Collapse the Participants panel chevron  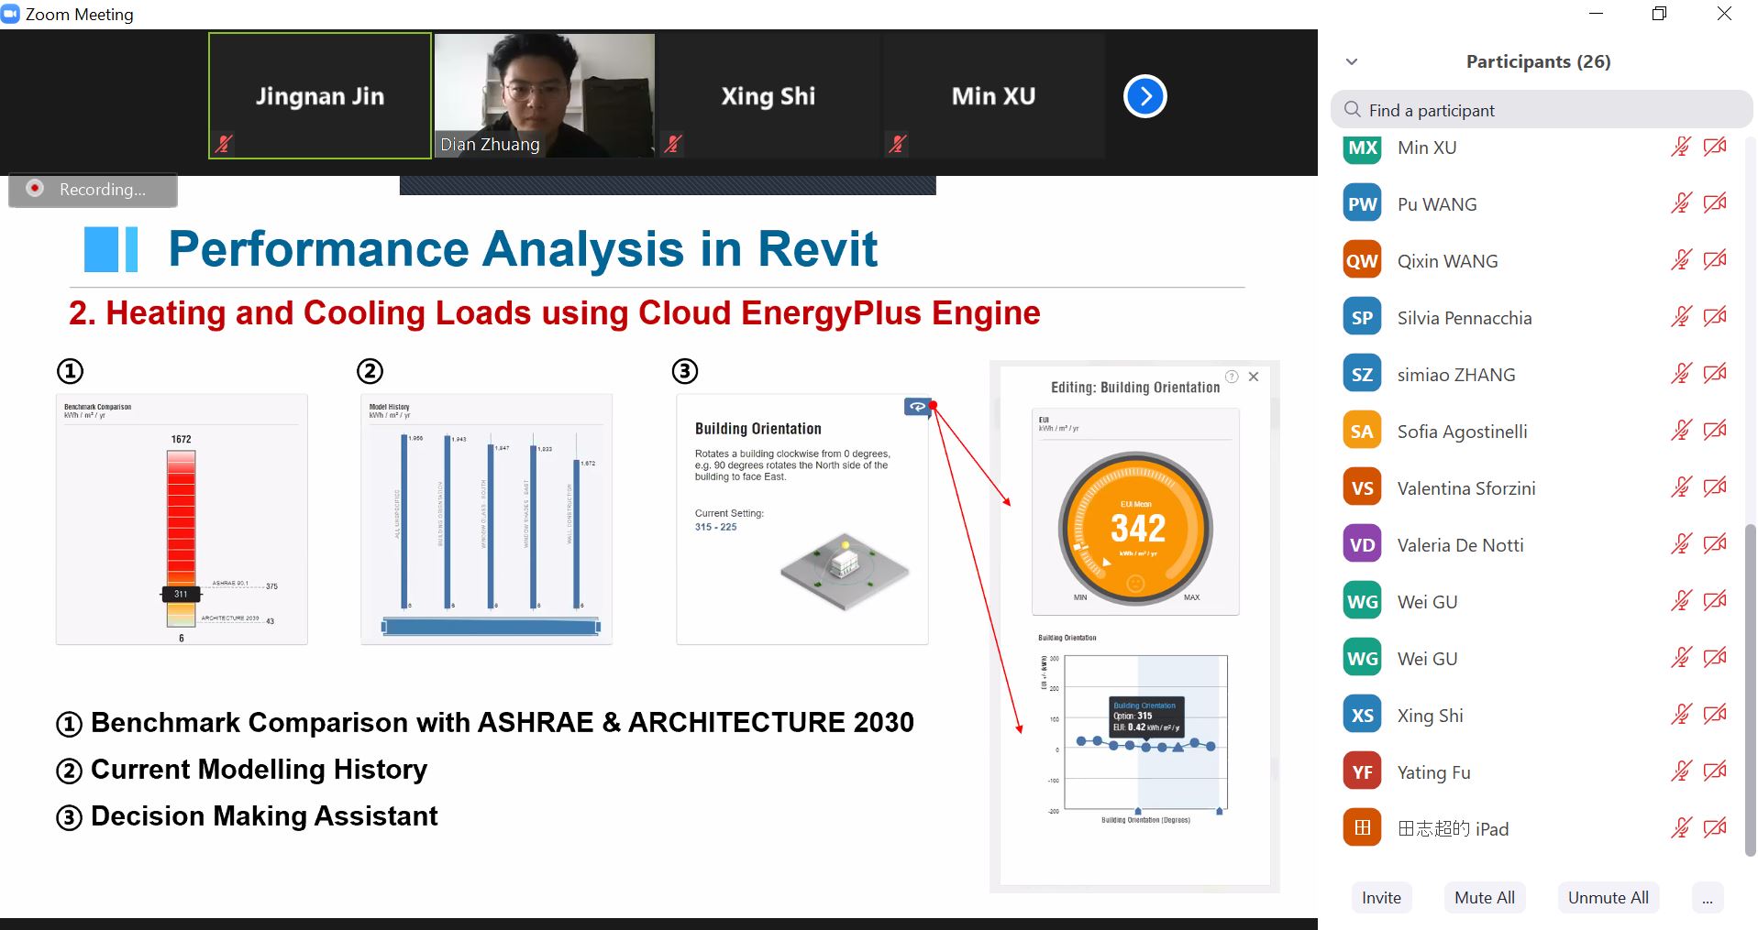click(1351, 62)
